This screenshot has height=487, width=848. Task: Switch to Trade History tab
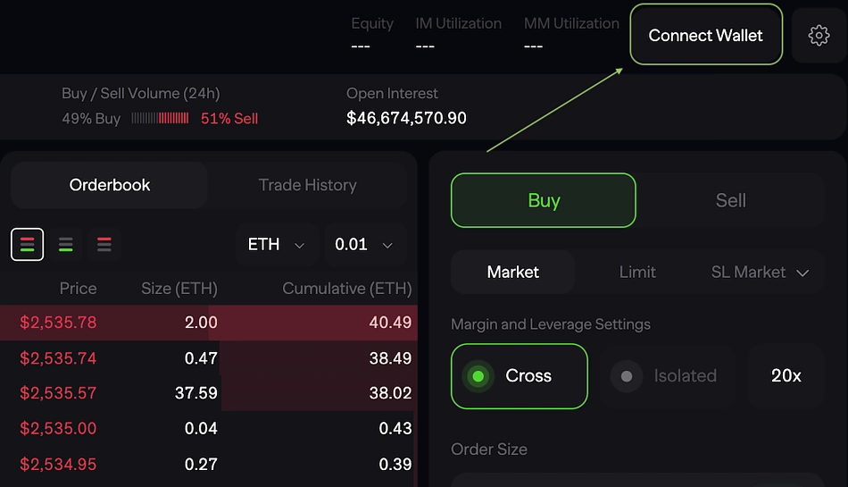[307, 185]
